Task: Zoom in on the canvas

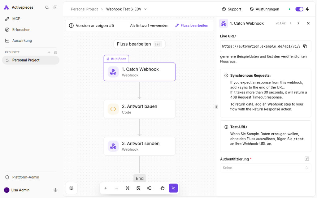Action: [x=106, y=188]
